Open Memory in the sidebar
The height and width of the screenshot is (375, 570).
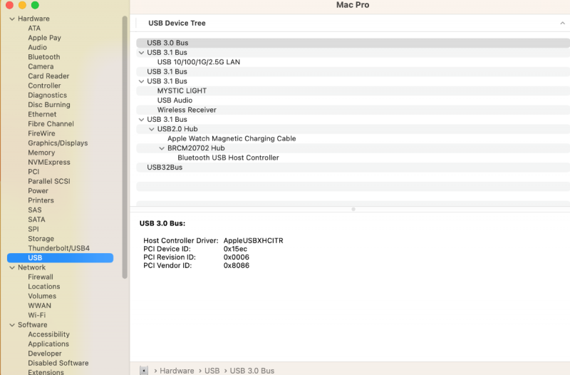(x=41, y=153)
